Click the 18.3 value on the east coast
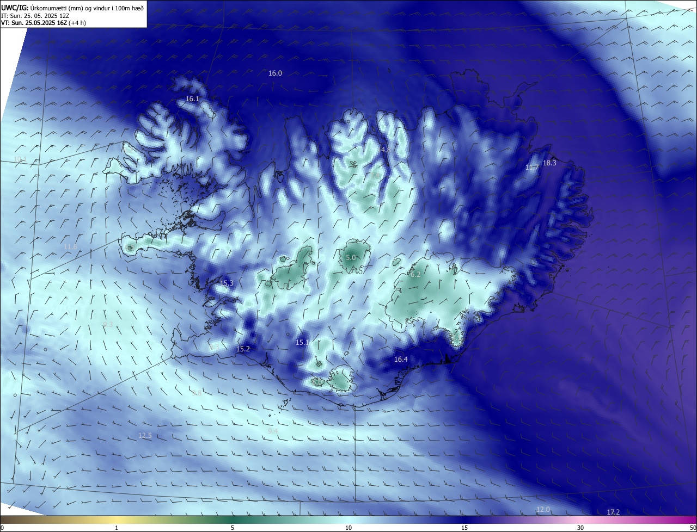The image size is (697, 532). 549,163
